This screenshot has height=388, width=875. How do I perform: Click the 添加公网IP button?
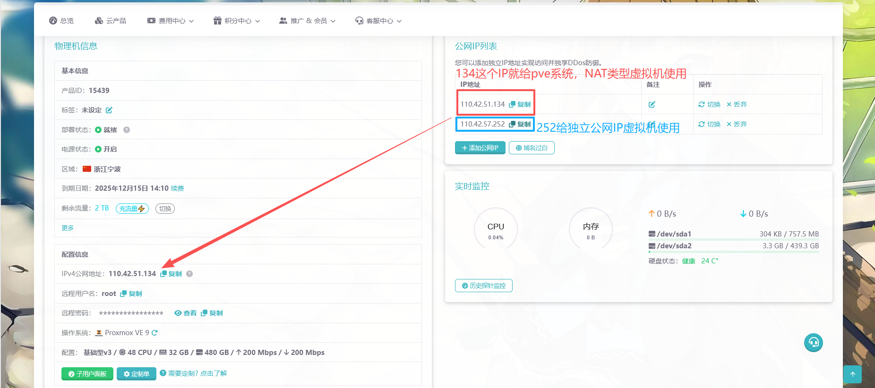pos(480,148)
